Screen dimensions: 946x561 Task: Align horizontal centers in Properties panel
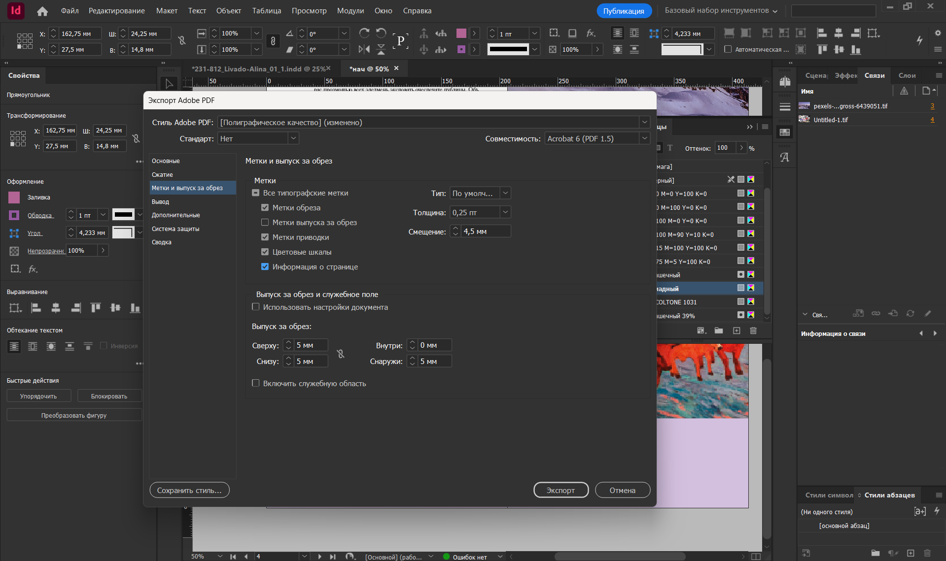56,308
